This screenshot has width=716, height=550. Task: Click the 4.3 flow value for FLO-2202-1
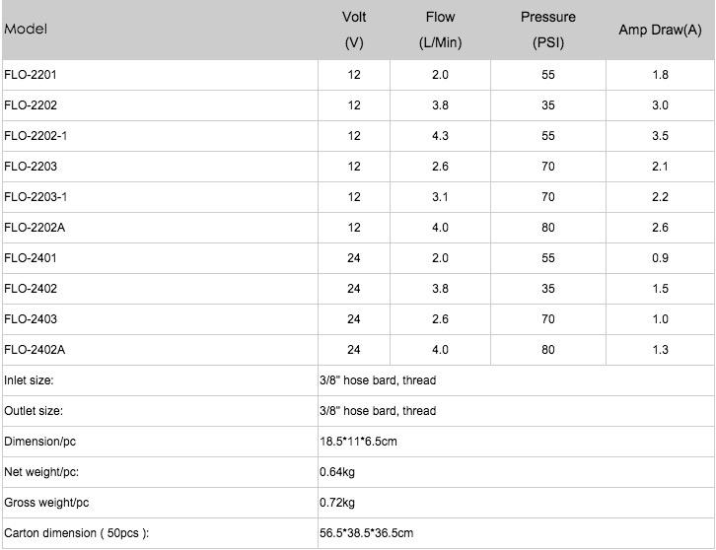[440, 136]
